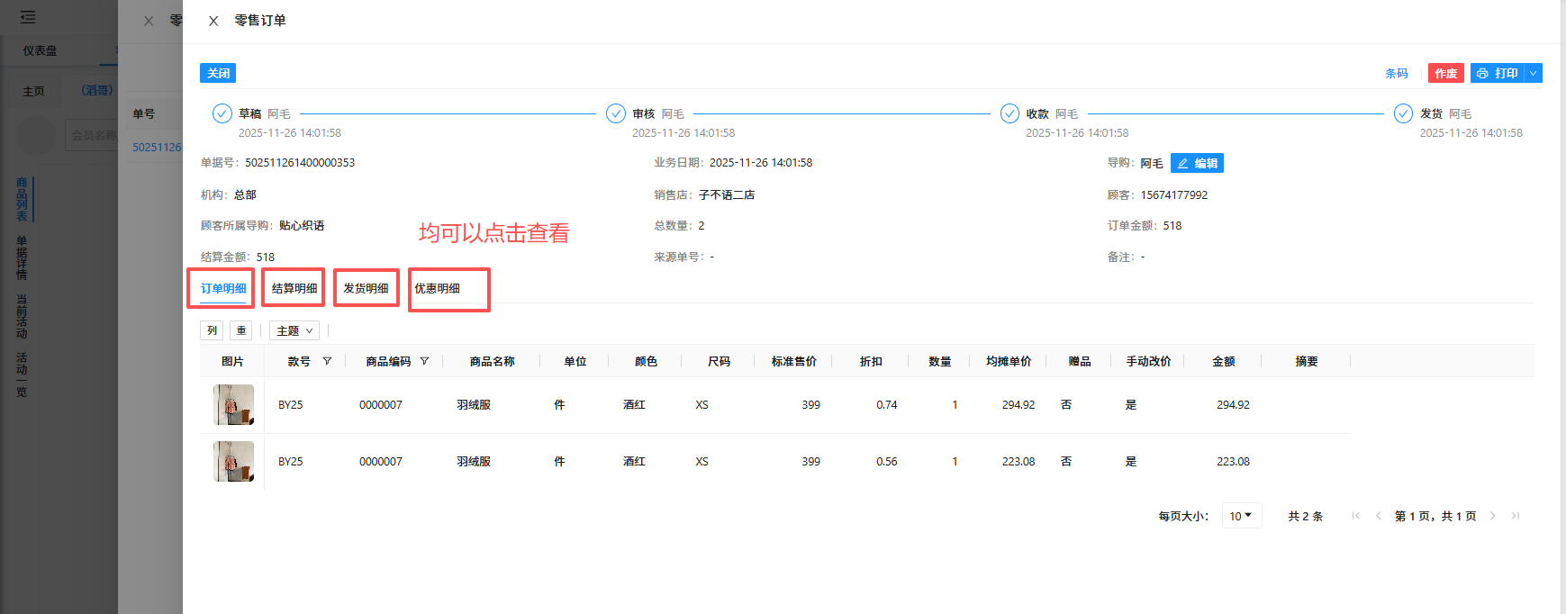Open product thumbnail in the 223.08 row
Image resolution: width=1566 pixels, height=614 pixels.
[233, 461]
